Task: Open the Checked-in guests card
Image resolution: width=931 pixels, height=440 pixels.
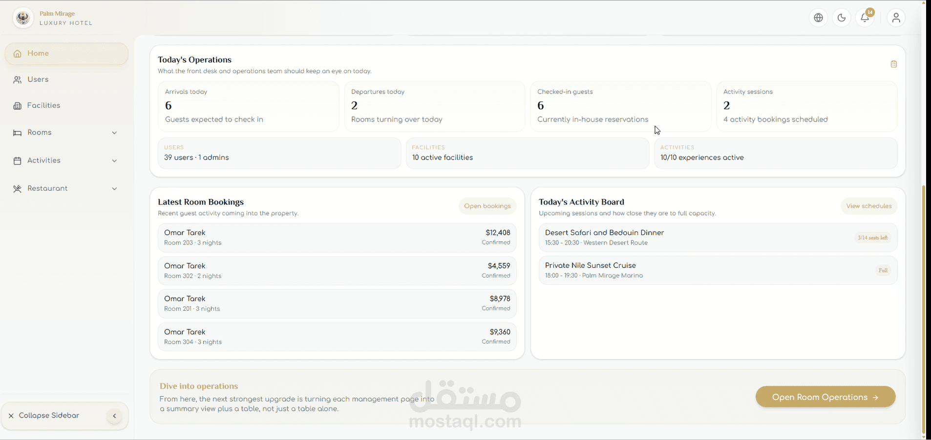Action: click(621, 106)
